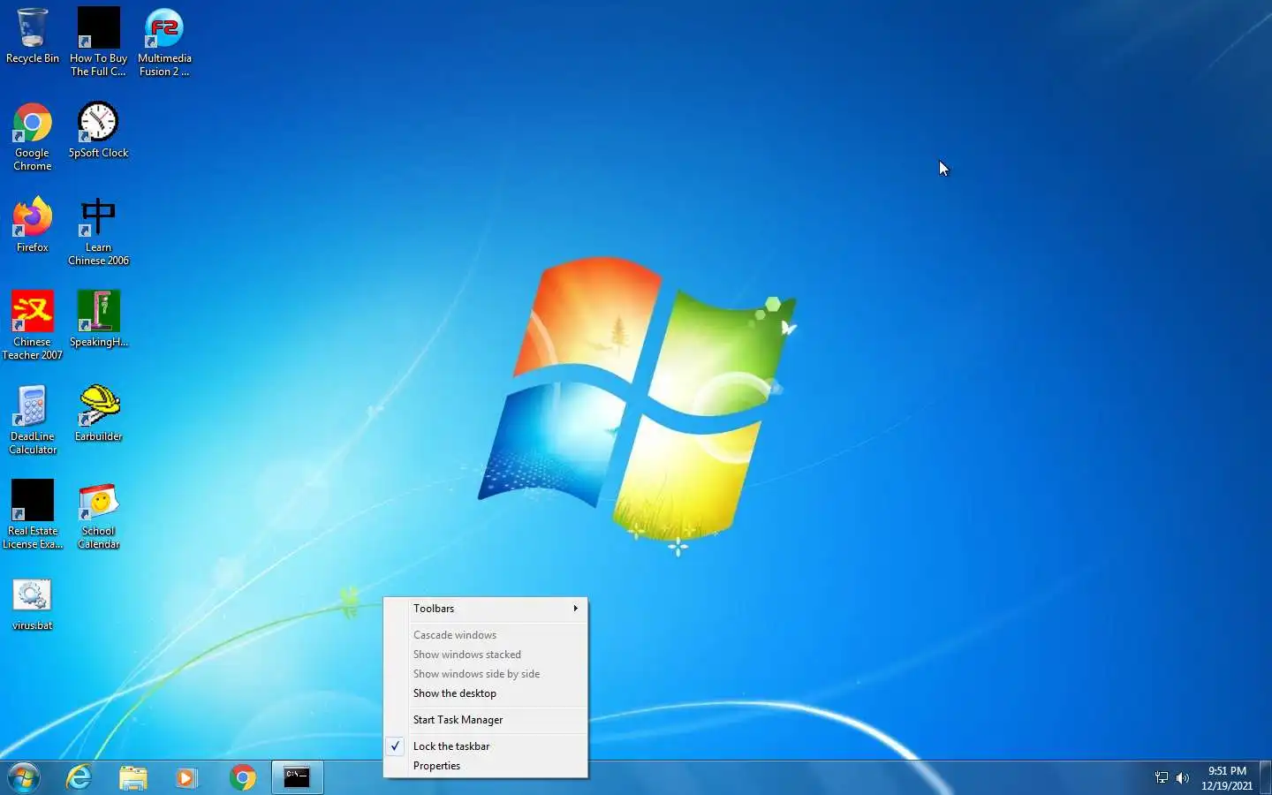Choose Cascade windows in context menu
The width and height of the screenshot is (1272, 795).
(486, 635)
